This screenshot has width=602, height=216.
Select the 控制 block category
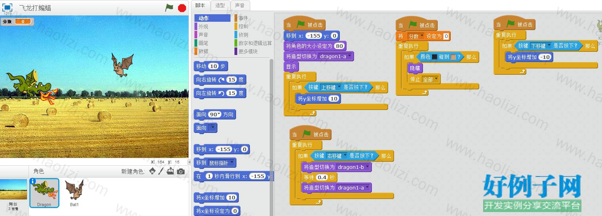(243, 27)
